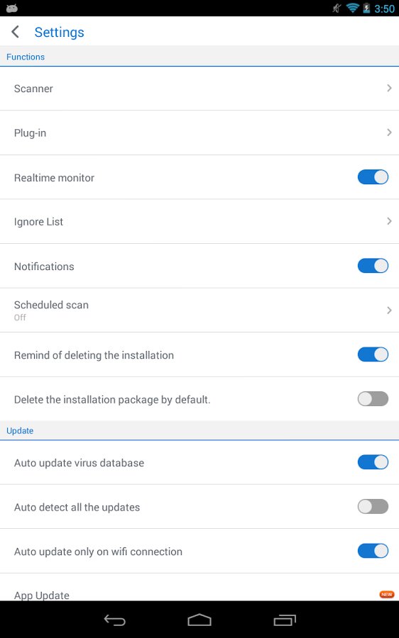Turn off the Notifications toggle
Image resolution: width=399 pixels, height=638 pixels.
373,266
